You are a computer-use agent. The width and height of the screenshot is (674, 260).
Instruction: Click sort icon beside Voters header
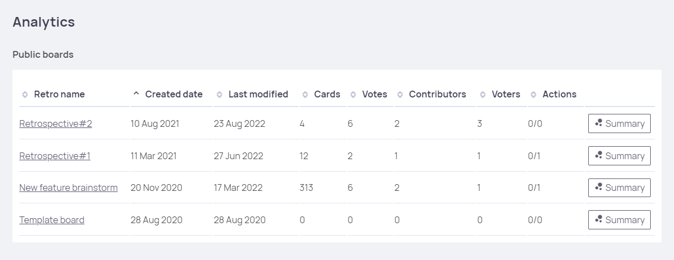click(483, 95)
